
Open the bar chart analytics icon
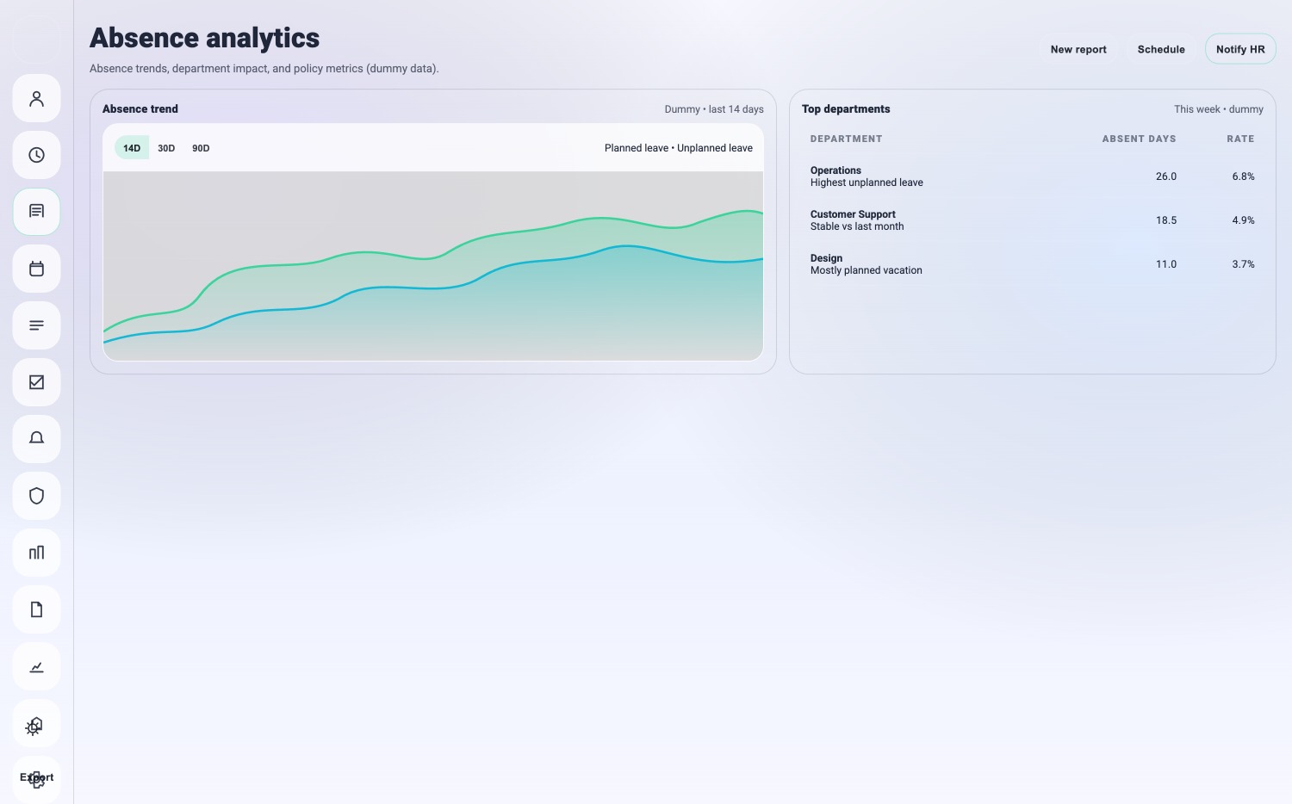tap(36, 553)
